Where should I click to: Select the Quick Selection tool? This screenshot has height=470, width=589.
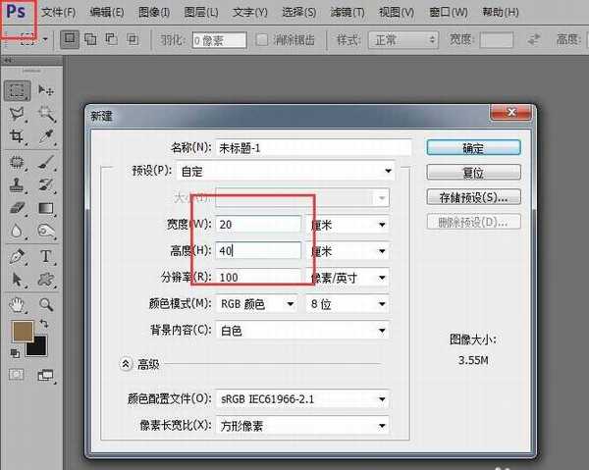click(46, 114)
